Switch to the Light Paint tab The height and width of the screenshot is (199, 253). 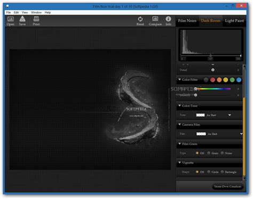(x=234, y=21)
